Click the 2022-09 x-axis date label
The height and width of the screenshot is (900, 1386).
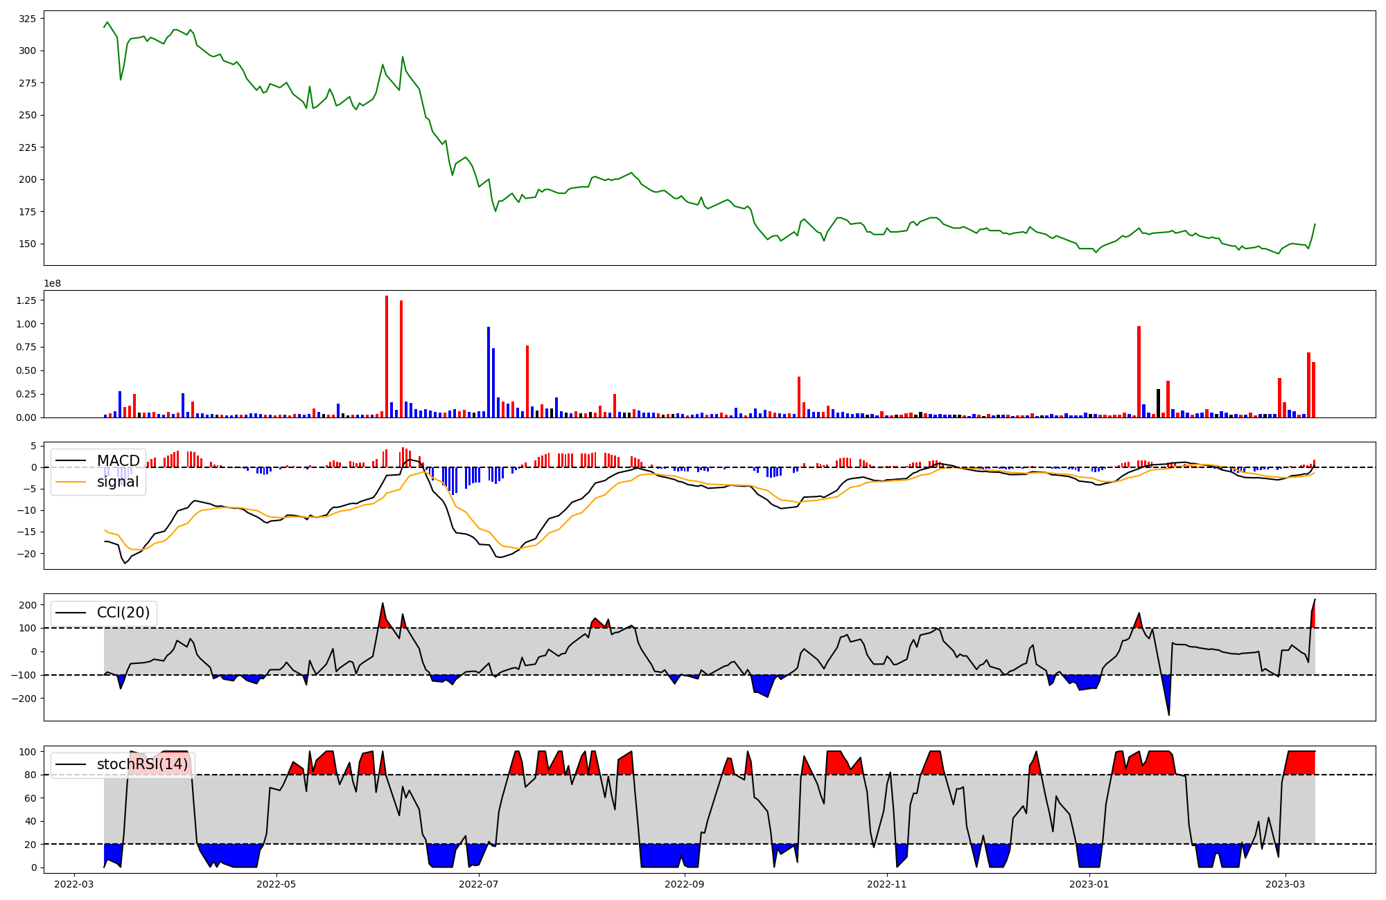coord(685,884)
